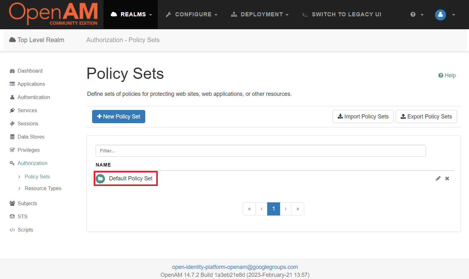The width and height of the screenshot is (469, 279).
Task: Select Policy Sets under Authorization
Action: [x=37, y=177]
